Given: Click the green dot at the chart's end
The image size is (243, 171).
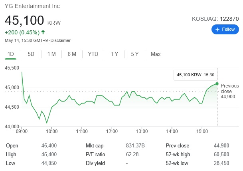Looking at the screenshot, I should tap(217, 84).
